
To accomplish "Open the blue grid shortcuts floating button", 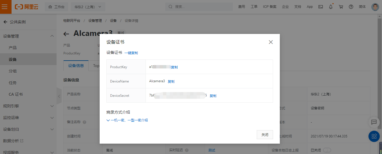I will pyautogui.click(x=374, y=136).
